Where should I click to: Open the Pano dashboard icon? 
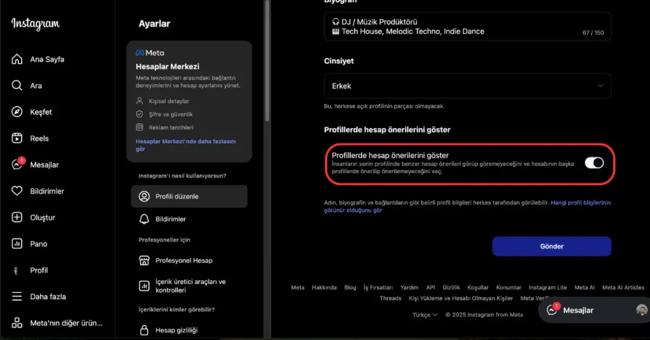pyautogui.click(x=17, y=244)
